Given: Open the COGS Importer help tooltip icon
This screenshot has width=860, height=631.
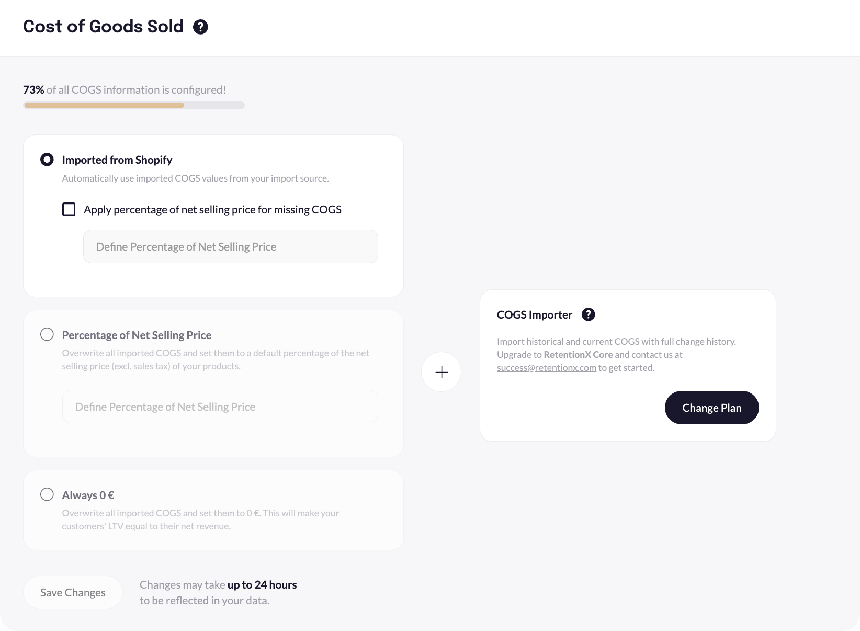Looking at the screenshot, I should click(x=589, y=314).
